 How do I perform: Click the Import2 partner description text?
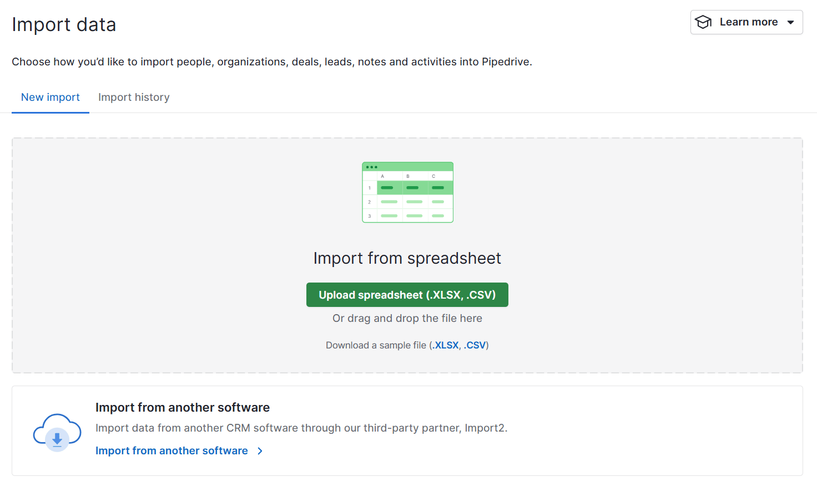(301, 428)
